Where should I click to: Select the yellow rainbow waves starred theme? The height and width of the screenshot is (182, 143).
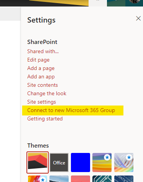[102, 162]
